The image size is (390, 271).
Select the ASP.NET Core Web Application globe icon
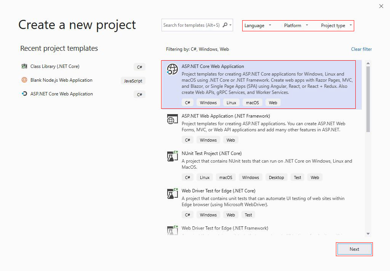(x=173, y=69)
